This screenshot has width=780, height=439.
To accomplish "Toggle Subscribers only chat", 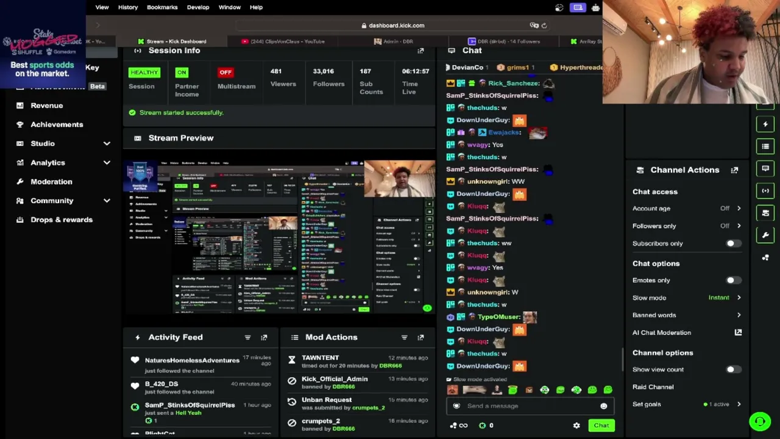I will (733, 243).
